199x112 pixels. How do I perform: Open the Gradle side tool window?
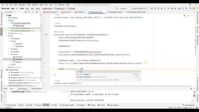(x=198, y=30)
